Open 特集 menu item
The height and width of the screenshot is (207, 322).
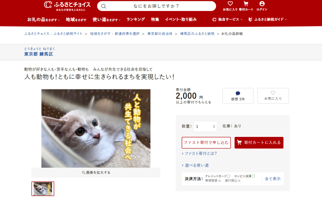pos(155,19)
